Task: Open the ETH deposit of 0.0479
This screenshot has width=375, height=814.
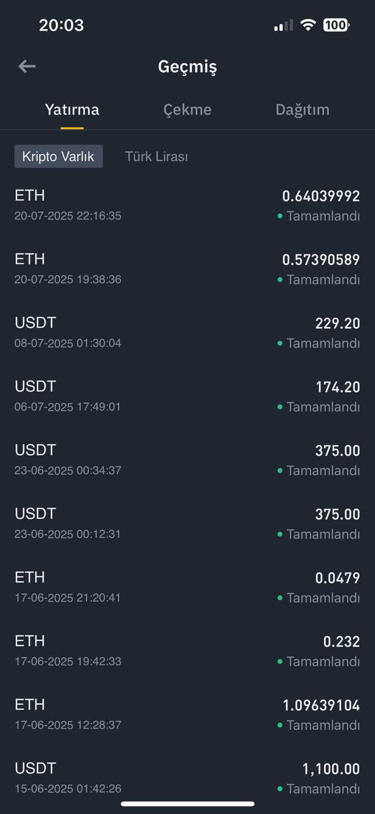Action: (x=187, y=586)
